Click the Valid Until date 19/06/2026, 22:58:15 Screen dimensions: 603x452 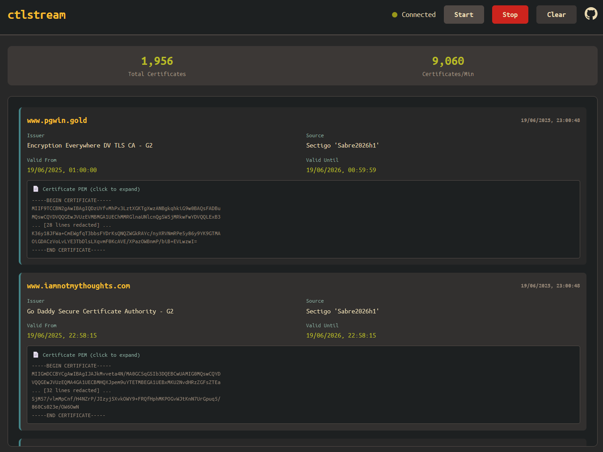point(341,335)
